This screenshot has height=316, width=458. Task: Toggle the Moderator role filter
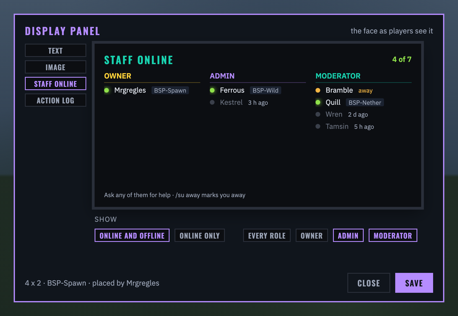pos(393,235)
